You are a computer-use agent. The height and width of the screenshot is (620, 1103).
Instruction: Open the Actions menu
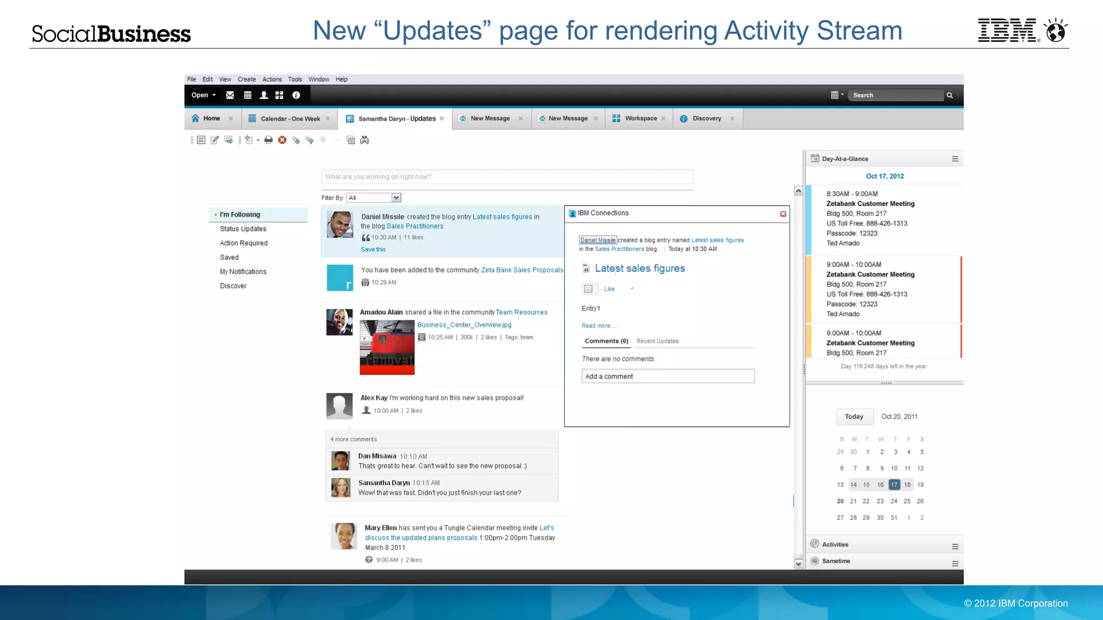click(272, 79)
